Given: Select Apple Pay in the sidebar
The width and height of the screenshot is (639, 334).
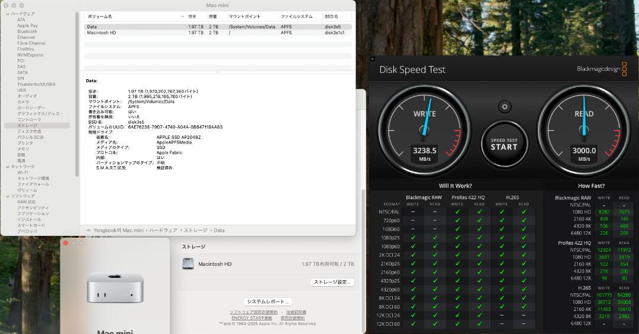Looking at the screenshot, I should tap(27, 25).
